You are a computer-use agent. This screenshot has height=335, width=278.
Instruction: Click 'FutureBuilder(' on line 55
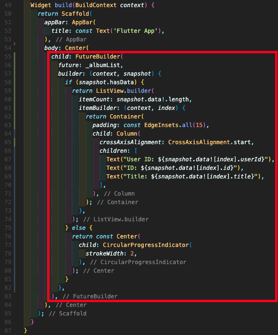coord(99,57)
